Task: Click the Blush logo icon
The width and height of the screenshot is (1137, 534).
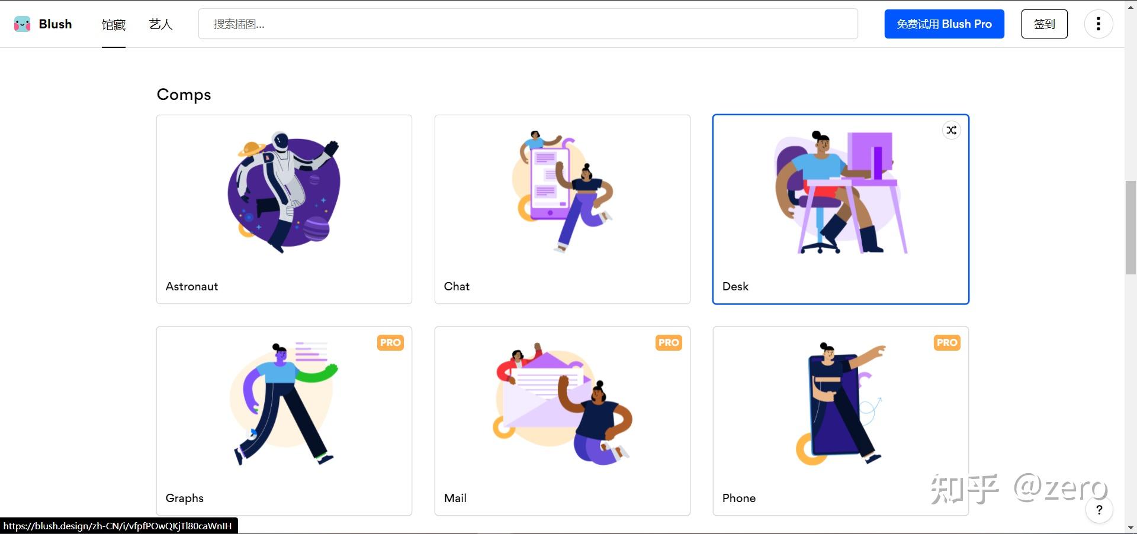Action: [22, 24]
